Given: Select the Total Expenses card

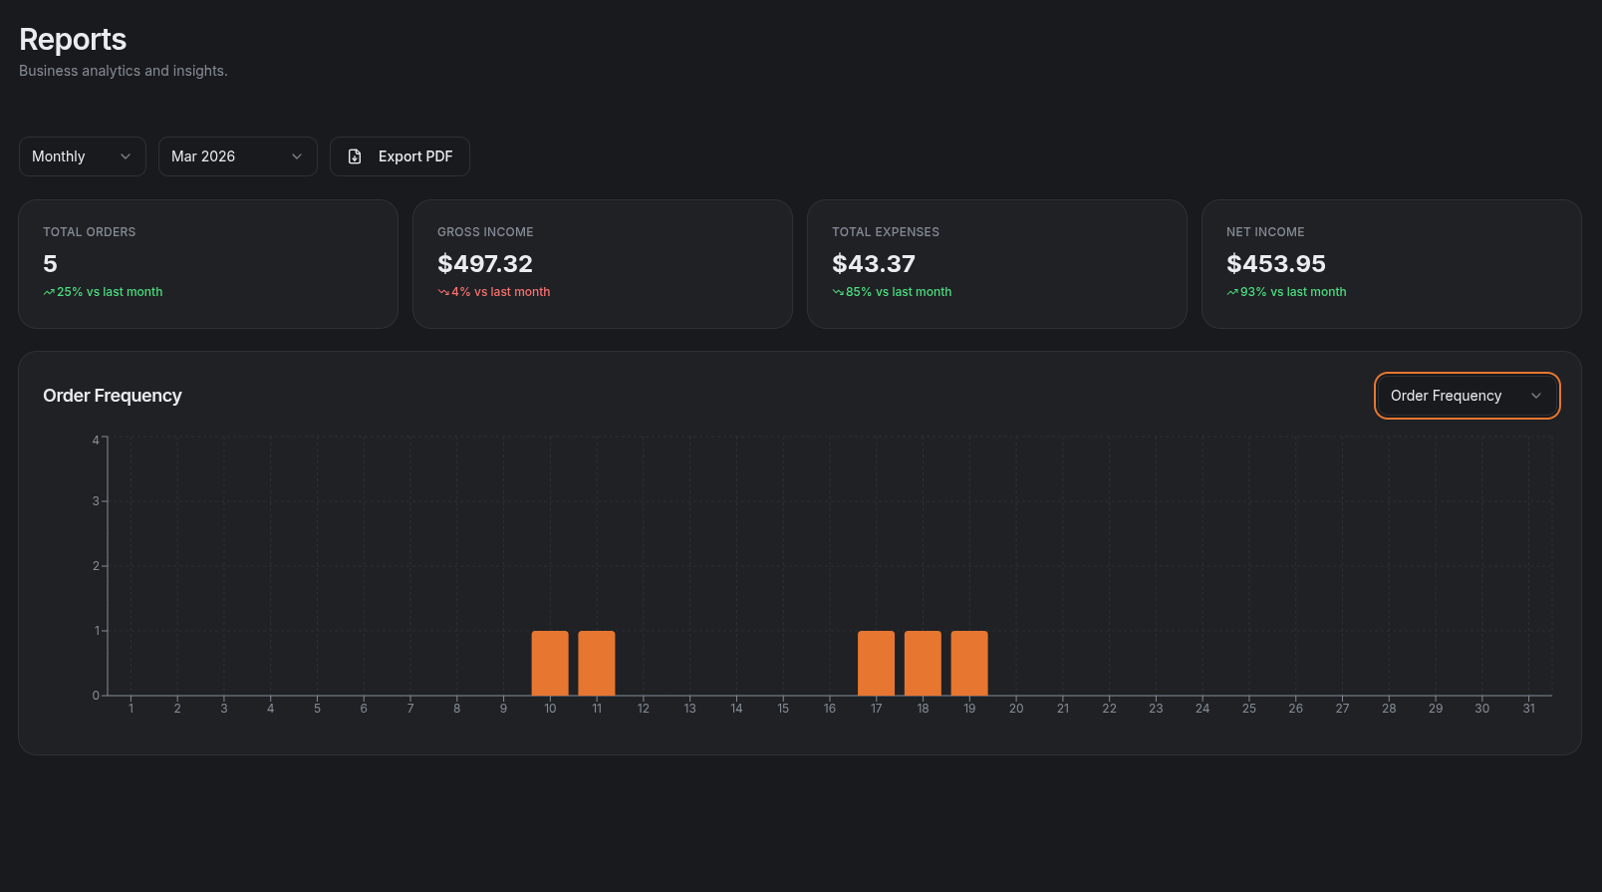Looking at the screenshot, I should [996, 264].
